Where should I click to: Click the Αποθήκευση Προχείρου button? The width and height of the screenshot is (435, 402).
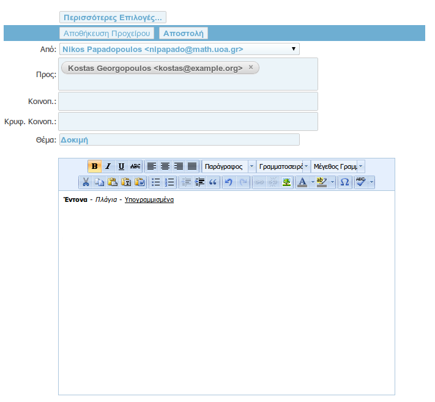click(106, 34)
